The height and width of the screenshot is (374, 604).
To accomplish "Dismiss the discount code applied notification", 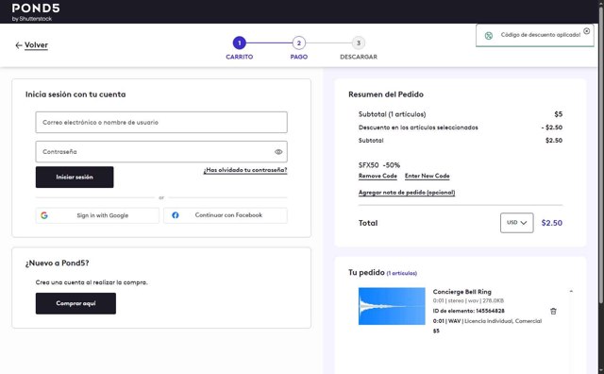I will tap(586, 31).
